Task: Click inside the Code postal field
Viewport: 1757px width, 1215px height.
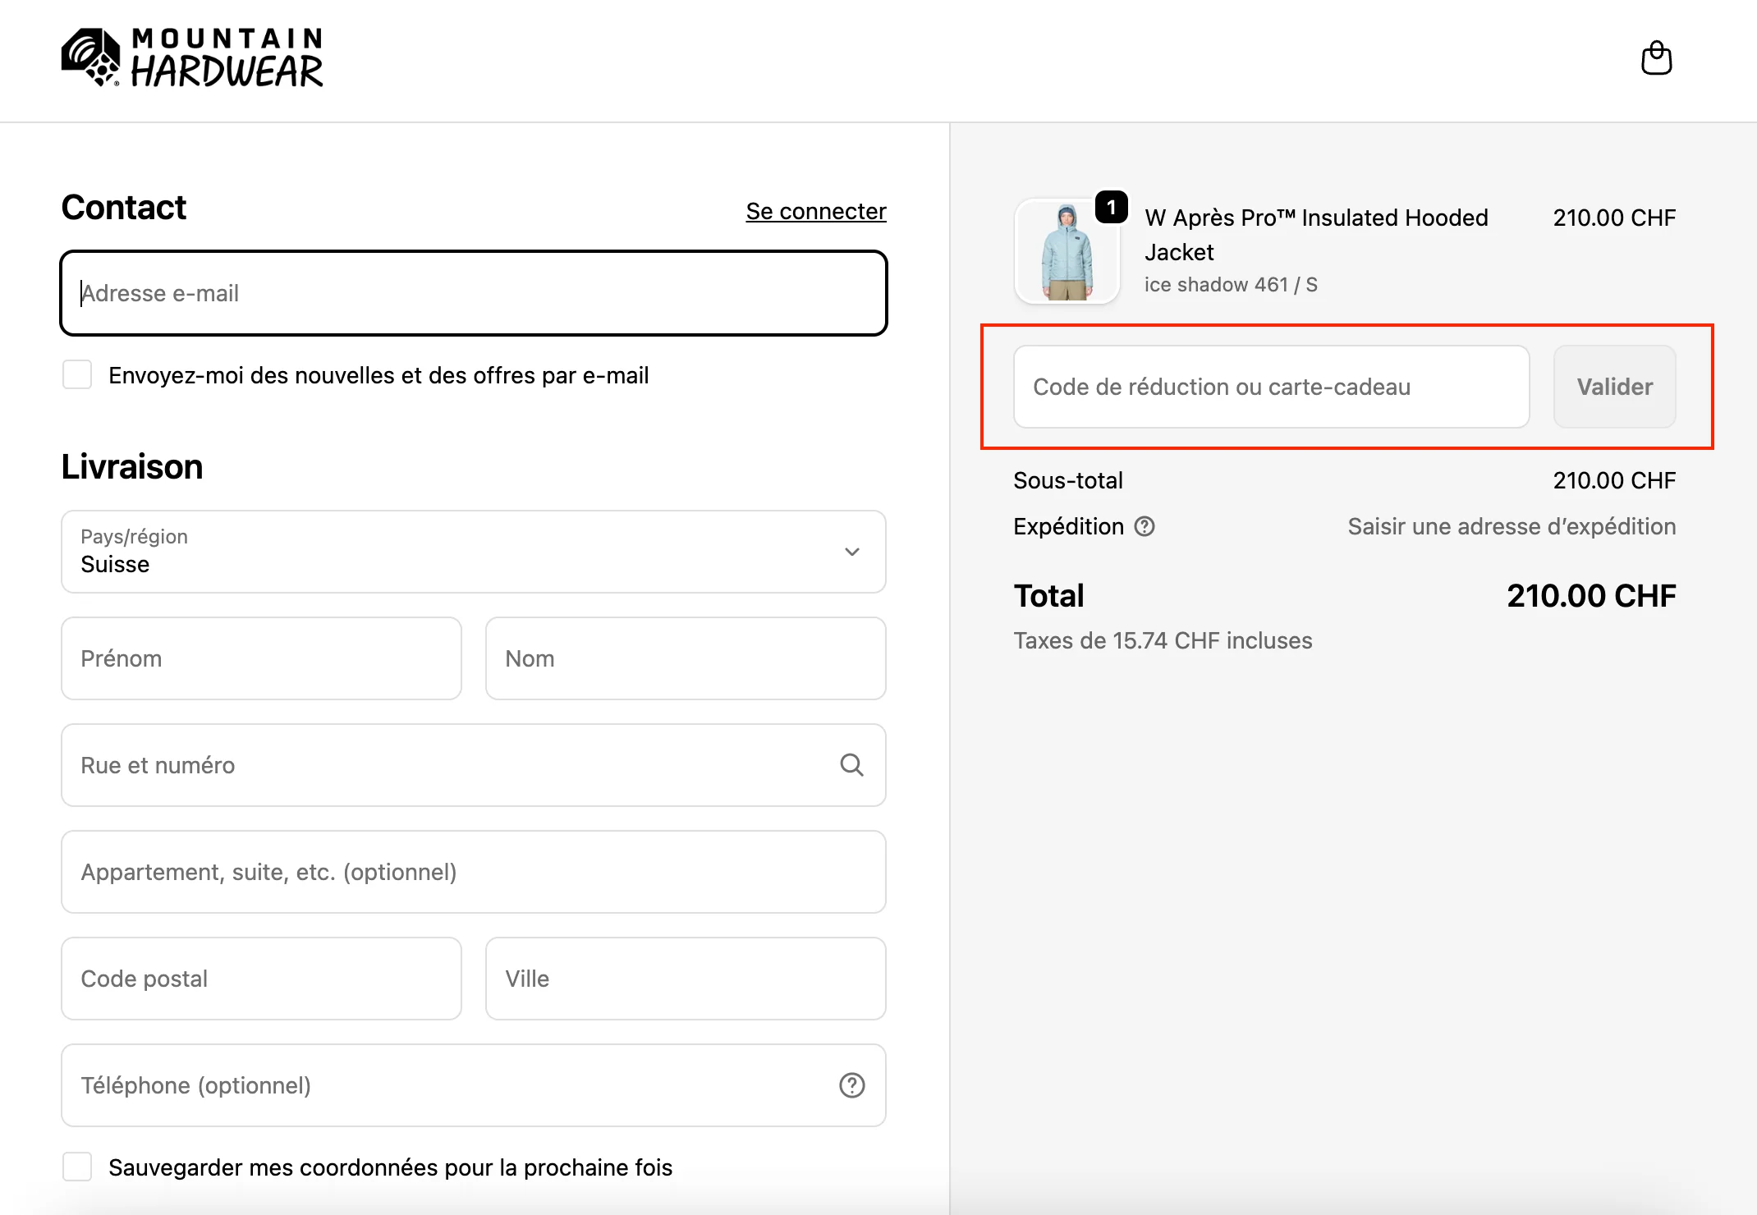Action: (x=260, y=979)
